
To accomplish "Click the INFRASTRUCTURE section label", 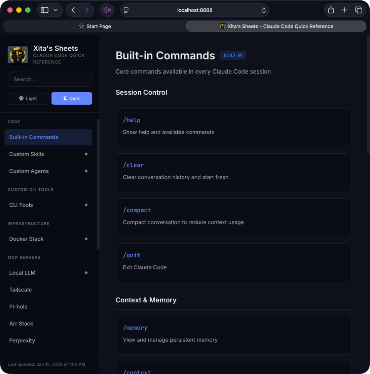I will 29,223.
